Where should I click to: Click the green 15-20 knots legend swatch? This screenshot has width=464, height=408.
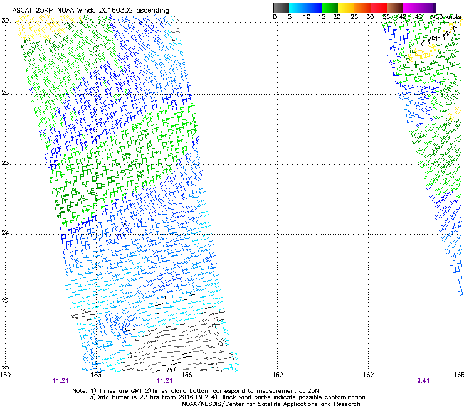point(330,8)
